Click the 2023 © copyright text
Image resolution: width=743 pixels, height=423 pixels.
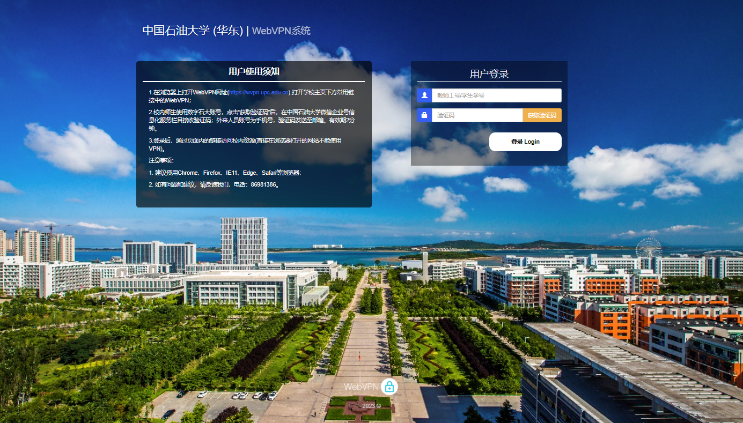point(371,406)
